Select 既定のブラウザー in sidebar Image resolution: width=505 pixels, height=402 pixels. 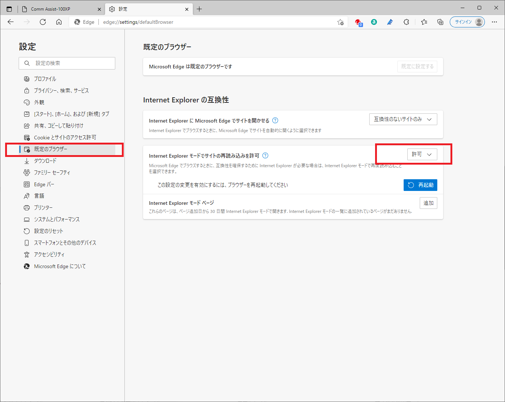tap(67, 149)
